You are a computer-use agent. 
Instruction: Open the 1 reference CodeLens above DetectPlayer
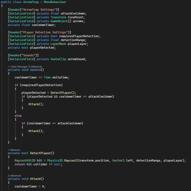click(x=14, y=150)
